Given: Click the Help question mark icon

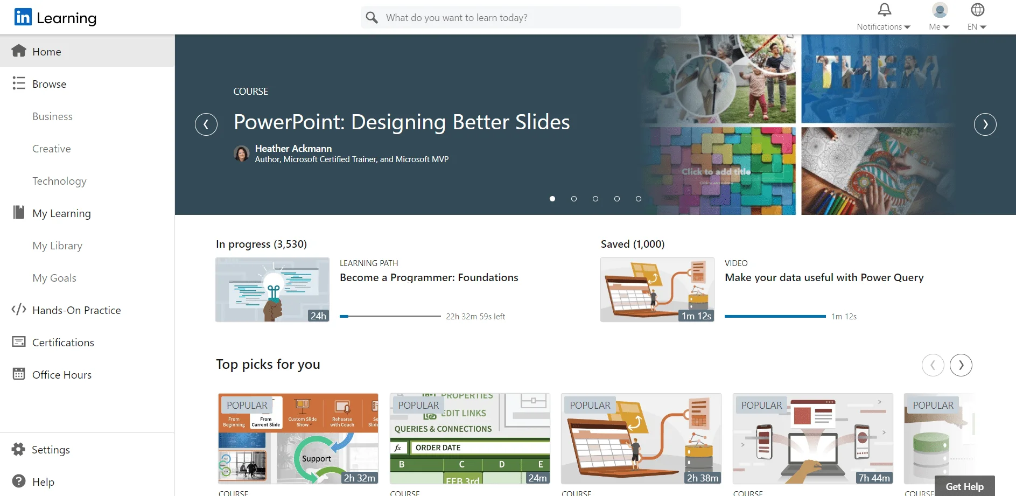Looking at the screenshot, I should pos(19,481).
